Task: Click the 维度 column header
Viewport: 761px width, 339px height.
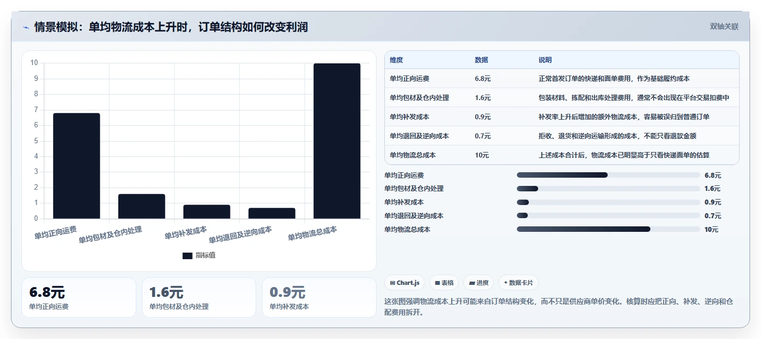Action: (x=396, y=60)
